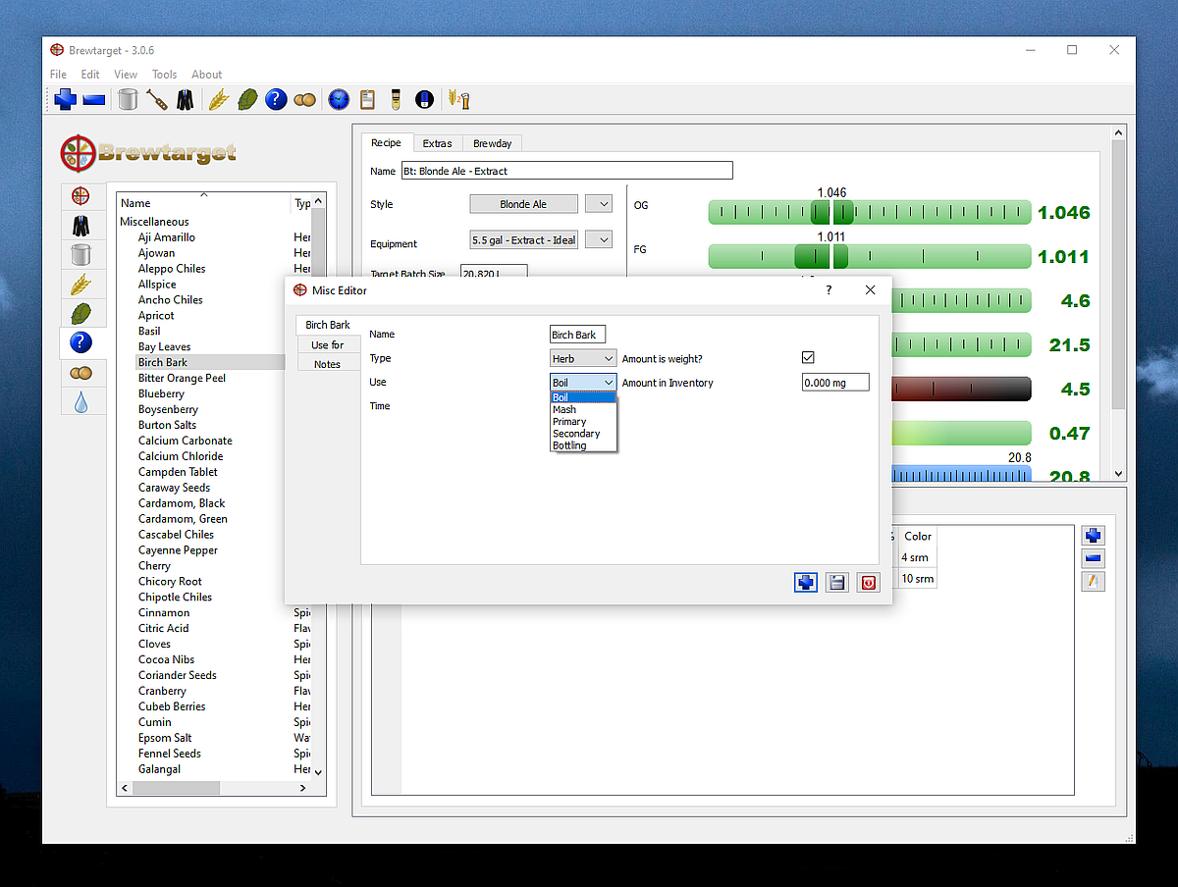Screen dimensions: 1178x887
Task: Click the mash paddle icon in the toolbar
Action: click(x=157, y=99)
